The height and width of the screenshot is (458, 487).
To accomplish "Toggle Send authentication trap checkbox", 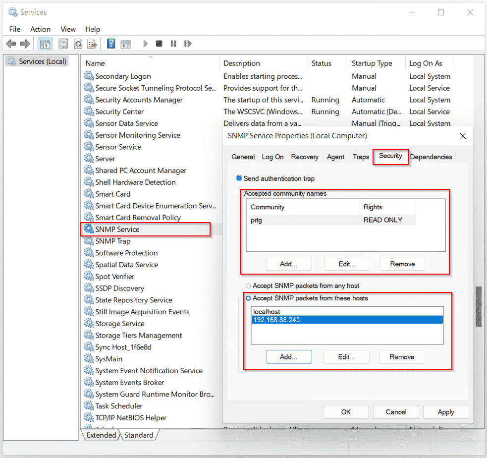I will (x=239, y=178).
